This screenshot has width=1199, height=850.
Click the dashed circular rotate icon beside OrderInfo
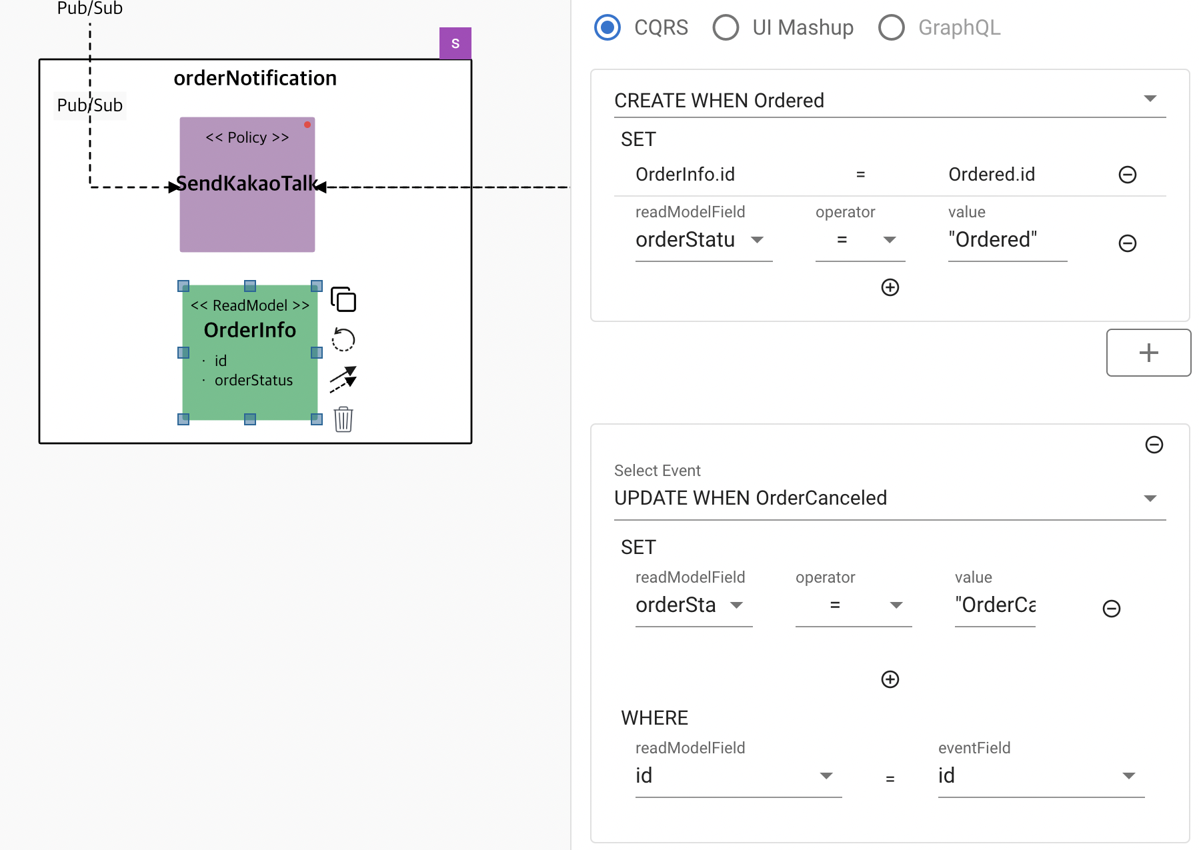point(343,339)
